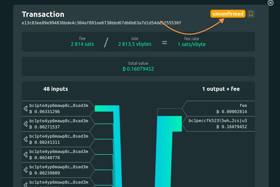Close the transaction details overlay
The height and width of the screenshot is (187, 280).
271,3
